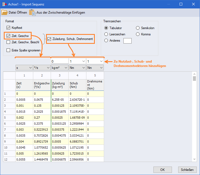Click the table's vertical scrollbar down arrow
This screenshot has width=200, height=175.
pyautogui.click(x=195, y=159)
